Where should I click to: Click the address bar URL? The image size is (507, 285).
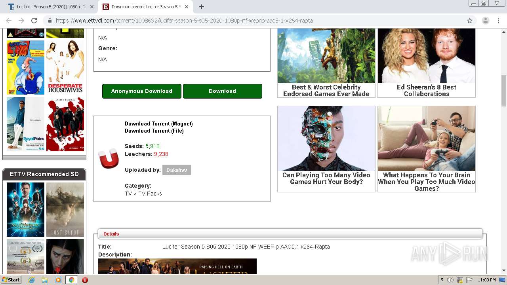(x=184, y=21)
